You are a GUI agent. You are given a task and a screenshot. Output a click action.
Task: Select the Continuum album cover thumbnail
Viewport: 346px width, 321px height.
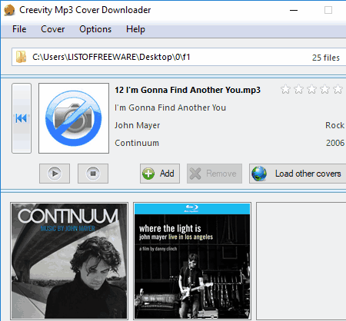pos(69,261)
